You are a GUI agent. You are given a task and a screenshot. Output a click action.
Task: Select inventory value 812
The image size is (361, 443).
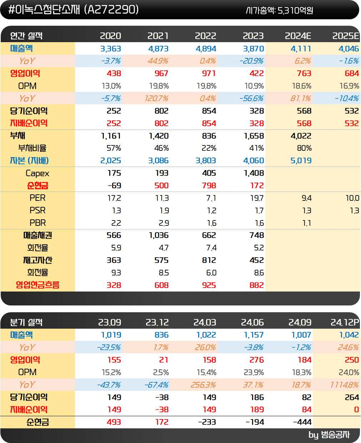pos(209,260)
